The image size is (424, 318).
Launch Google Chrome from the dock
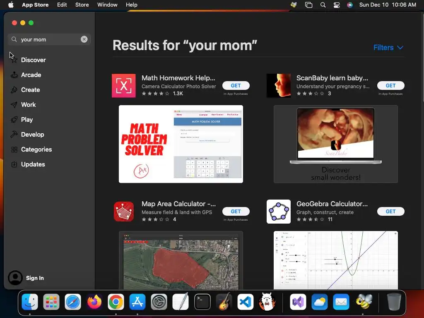[116, 302]
